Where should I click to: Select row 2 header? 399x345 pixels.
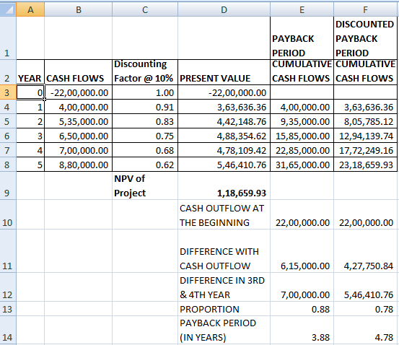(8, 72)
